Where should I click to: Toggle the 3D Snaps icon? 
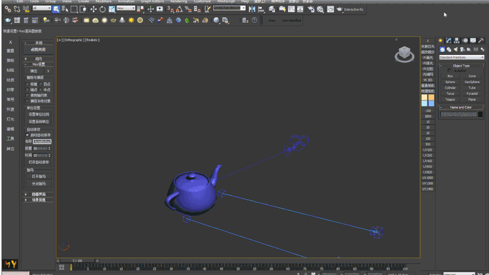(x=170, y=9)
